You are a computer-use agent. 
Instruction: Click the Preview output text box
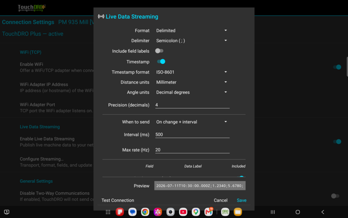coord(200,186)
